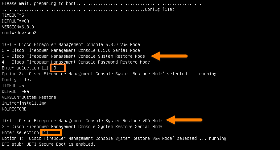Select the 6.3.0 Serial Mode entry

71,50
